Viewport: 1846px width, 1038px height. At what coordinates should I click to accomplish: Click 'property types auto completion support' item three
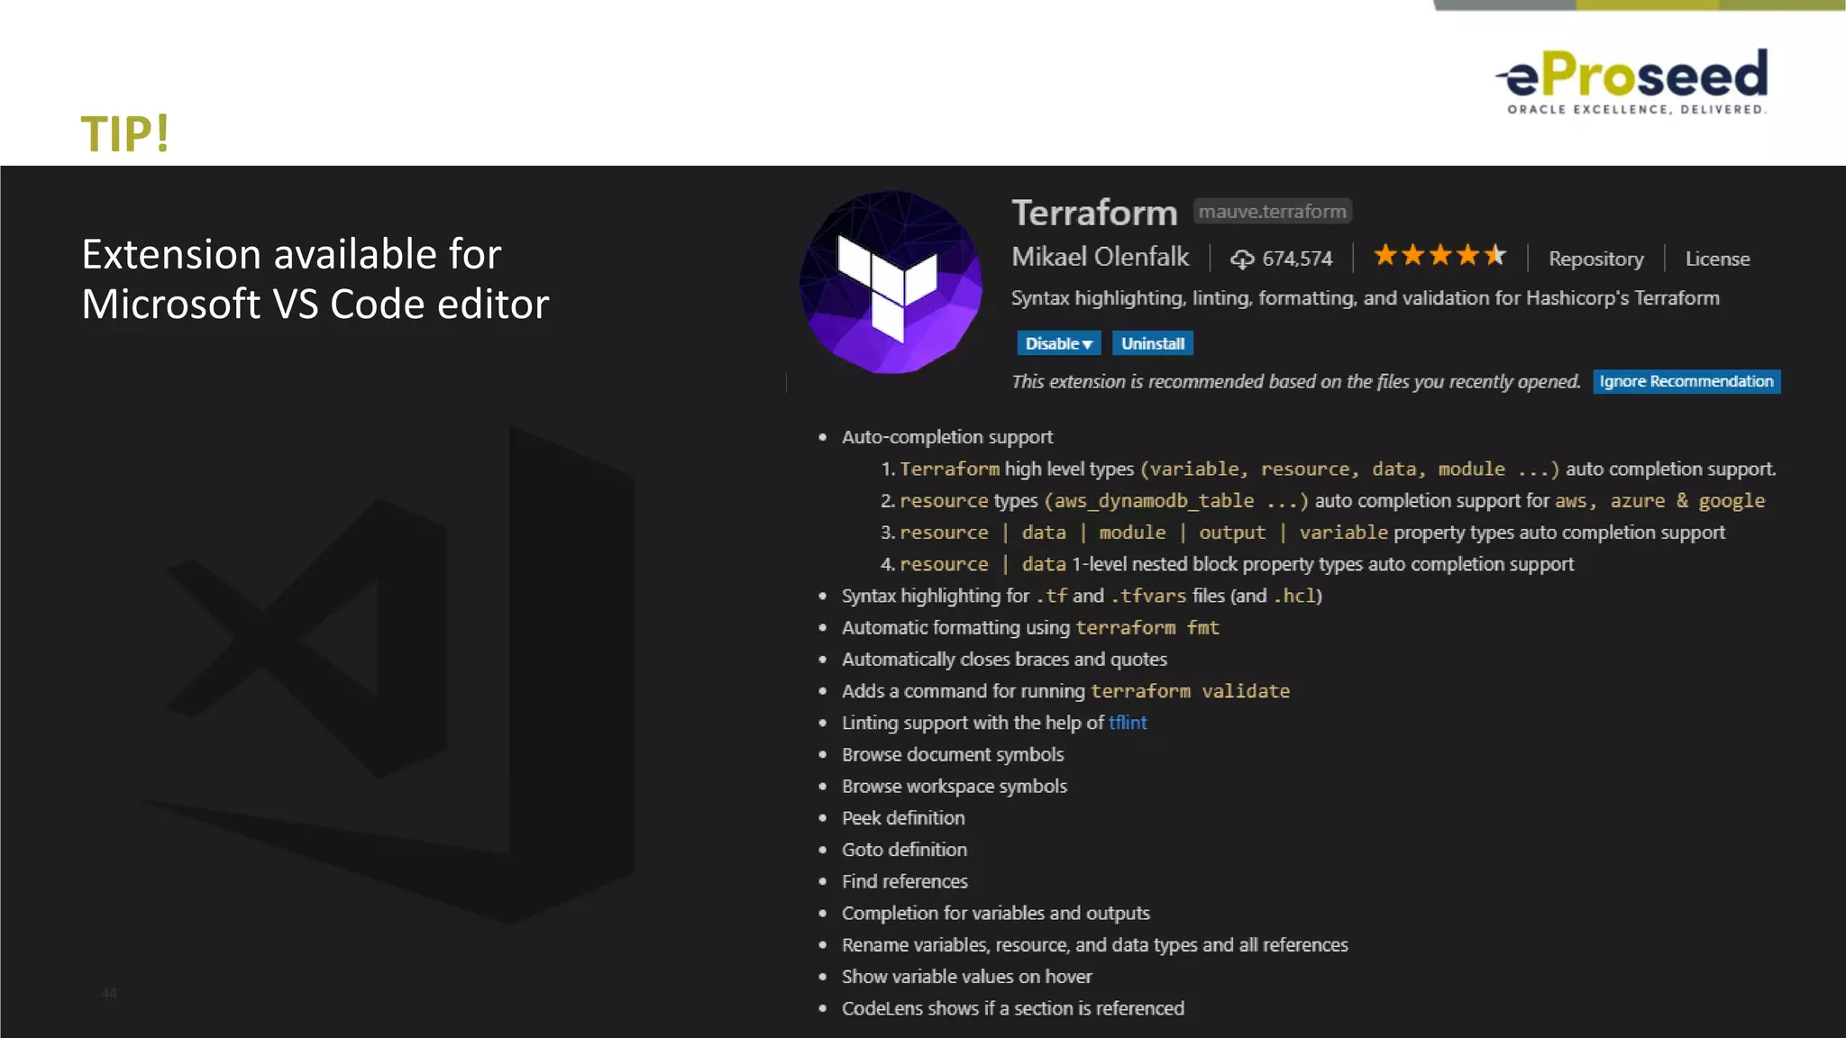pos(1302,533)
